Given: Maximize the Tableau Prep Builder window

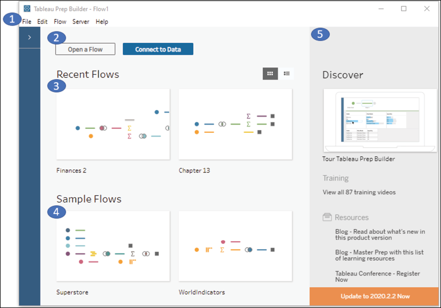Looking at the screenshot, I should (x=404, y=9).
